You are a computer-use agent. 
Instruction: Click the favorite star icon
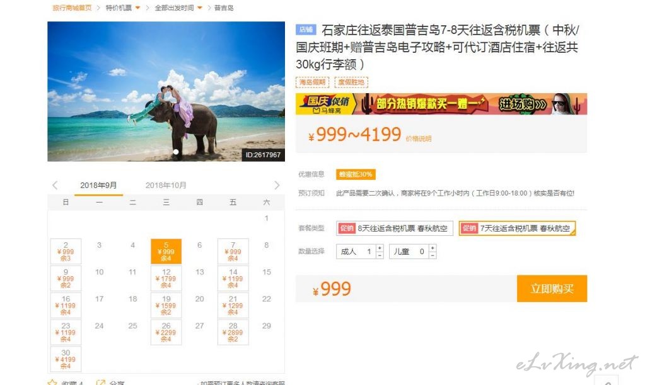point(52,382)
